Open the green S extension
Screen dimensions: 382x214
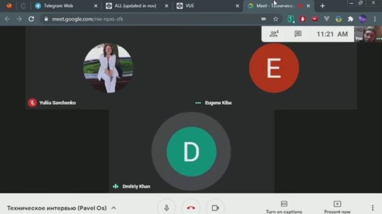coord(291,19)
